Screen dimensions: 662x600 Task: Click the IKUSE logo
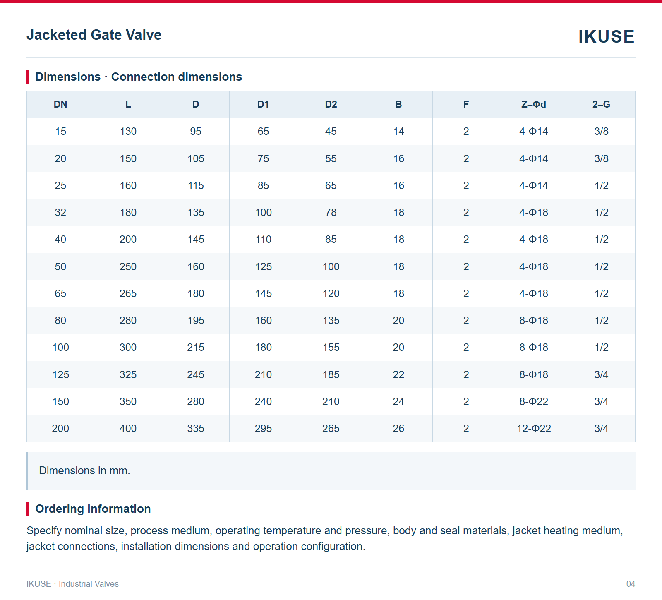606,36
